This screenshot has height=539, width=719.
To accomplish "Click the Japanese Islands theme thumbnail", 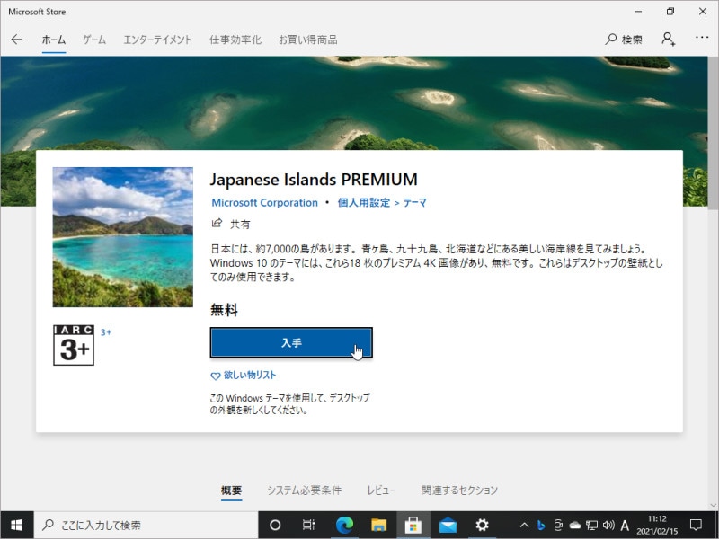I will click(123, 236).
